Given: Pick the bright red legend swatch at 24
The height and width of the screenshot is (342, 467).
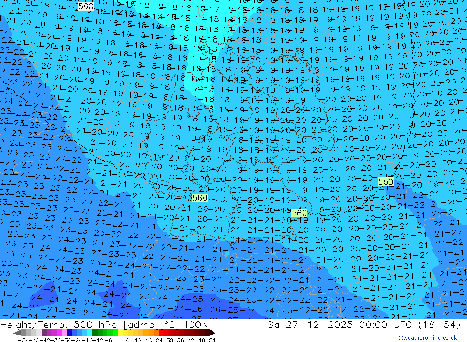Looking at the screenshot, I should [x=161, y=333].
